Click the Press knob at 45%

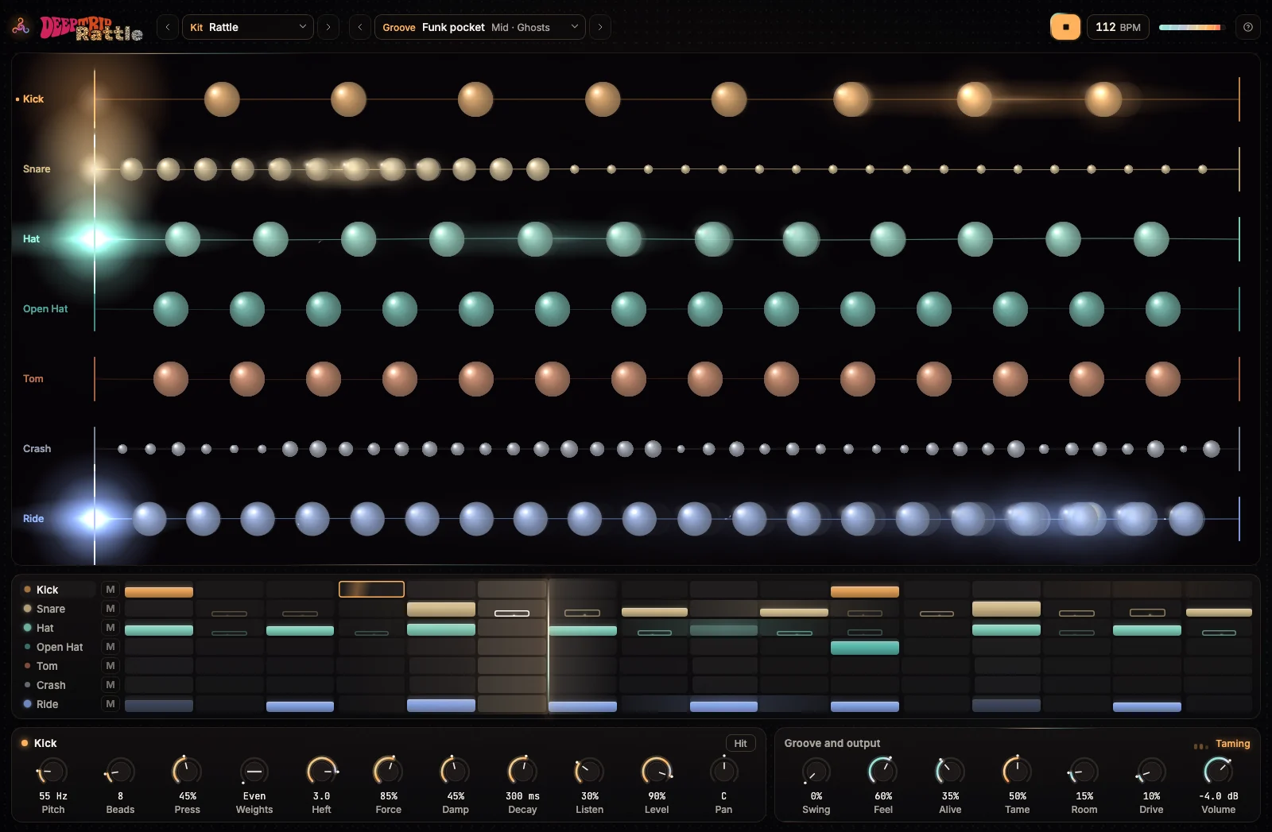coord(187,771)
